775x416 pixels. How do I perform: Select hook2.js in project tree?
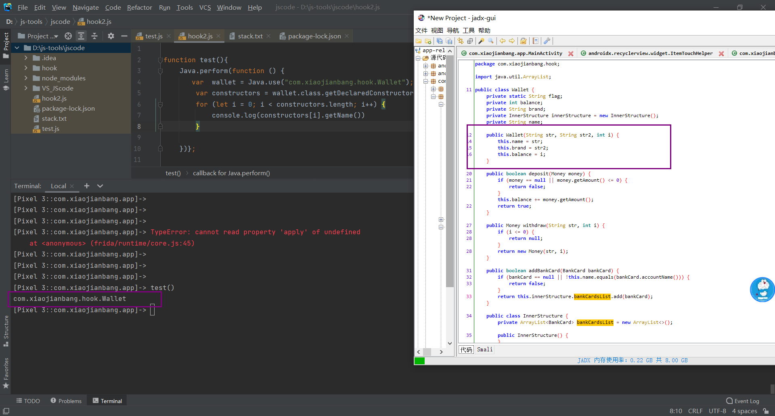point(54,98)
